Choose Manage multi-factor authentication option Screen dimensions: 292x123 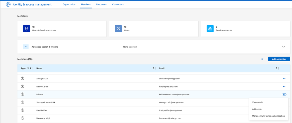tap(268, 116)
